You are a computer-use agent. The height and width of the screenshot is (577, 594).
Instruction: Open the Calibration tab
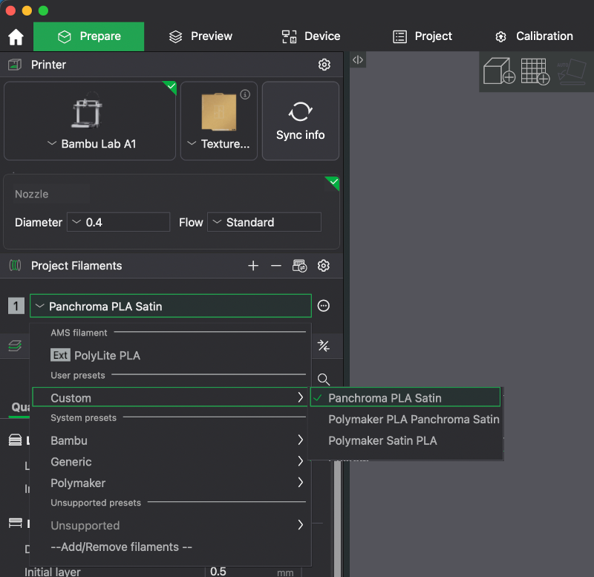coord(534,36)
